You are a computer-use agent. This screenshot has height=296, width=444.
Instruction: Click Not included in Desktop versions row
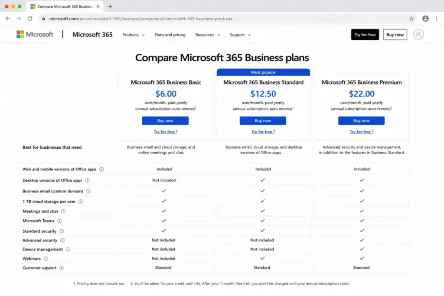pos(164,180)
